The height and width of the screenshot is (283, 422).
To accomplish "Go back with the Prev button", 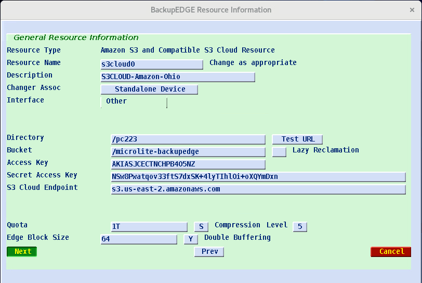I will click(x=209, y=251).
